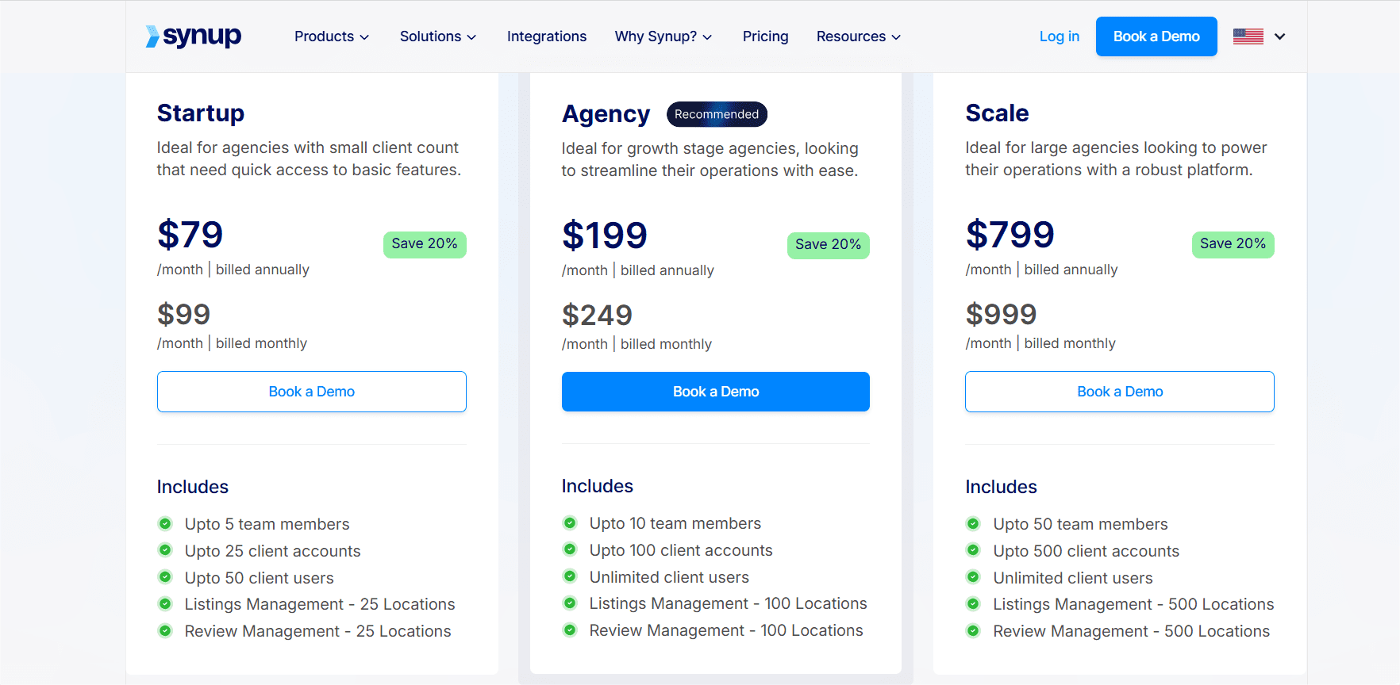Viewport: 1400px width, 685px height.
Task: Click checkmark icon next to Upto 100 client accounts
Action: (x=570, y=549)
